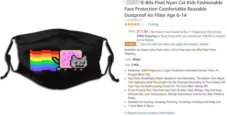The height and width of the screenshot is (116, 227).
Task: Click the product title text
Action: 173,9
